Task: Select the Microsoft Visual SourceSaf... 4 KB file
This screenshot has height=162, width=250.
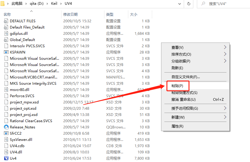Action: (34, 71)
